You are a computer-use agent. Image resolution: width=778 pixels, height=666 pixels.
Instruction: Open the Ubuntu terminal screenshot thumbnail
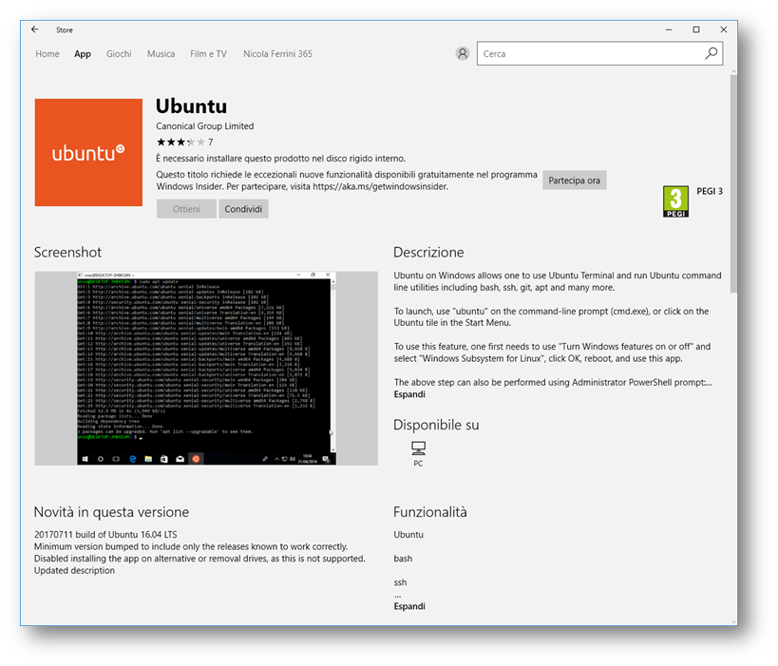206,369
